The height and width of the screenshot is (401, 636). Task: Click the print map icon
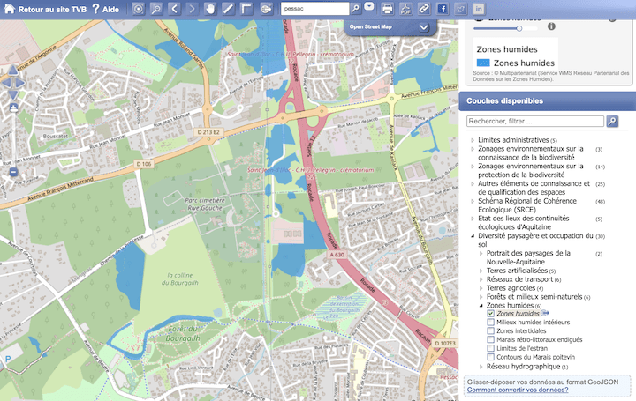(387, 9)
